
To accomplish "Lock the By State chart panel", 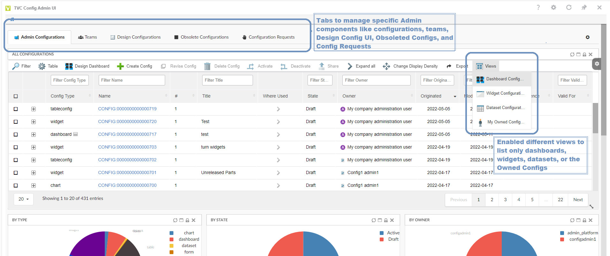I will pyautogui.click(x=386, y=220).
